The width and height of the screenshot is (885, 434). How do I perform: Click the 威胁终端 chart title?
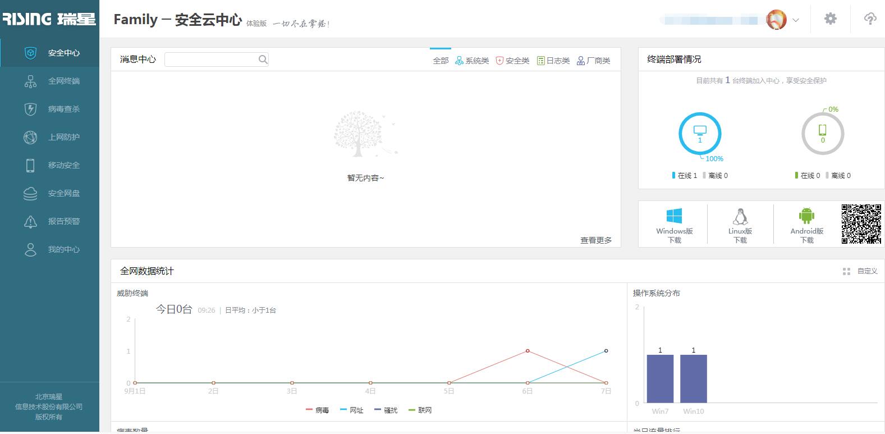coord(132,293)
